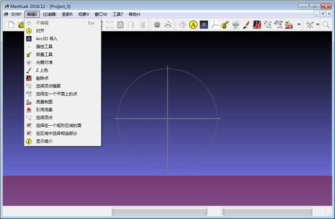Open the 窗口W menu

point(100,14)
